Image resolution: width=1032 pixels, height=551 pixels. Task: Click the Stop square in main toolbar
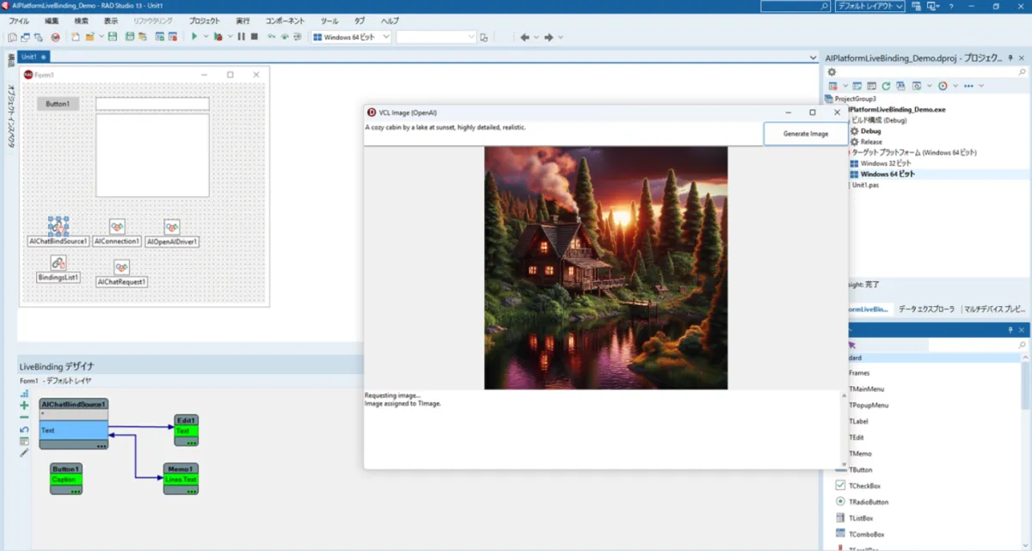(254, 37)
